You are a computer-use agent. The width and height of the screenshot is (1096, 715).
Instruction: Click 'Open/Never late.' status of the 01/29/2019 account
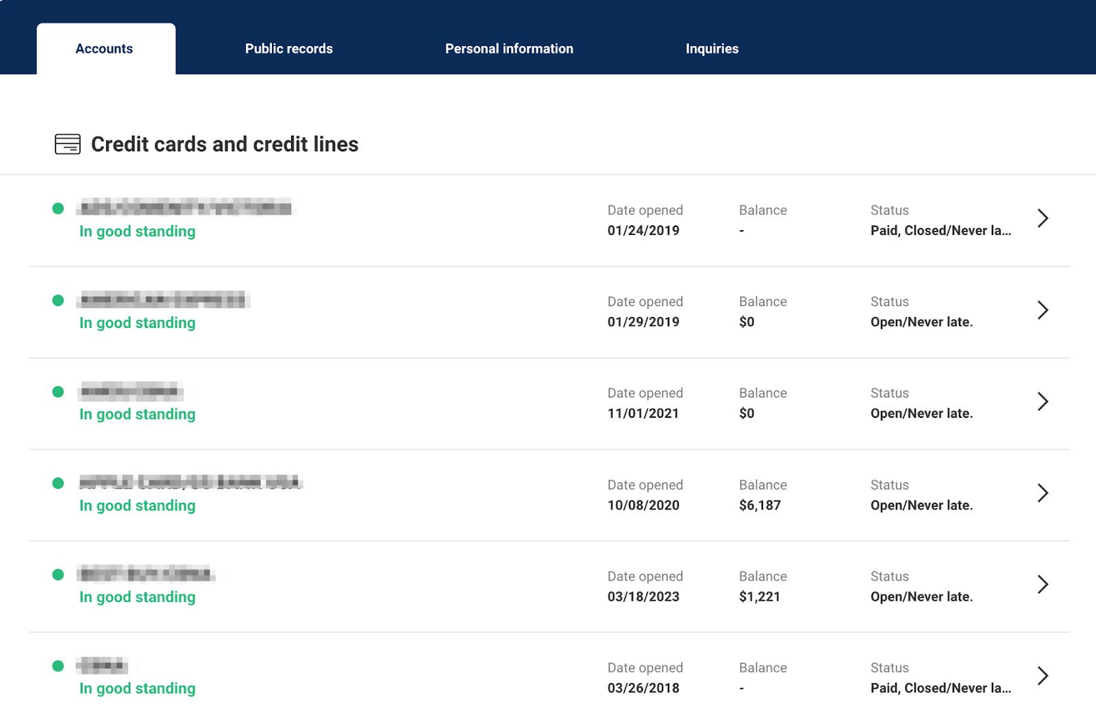[921, 322]
